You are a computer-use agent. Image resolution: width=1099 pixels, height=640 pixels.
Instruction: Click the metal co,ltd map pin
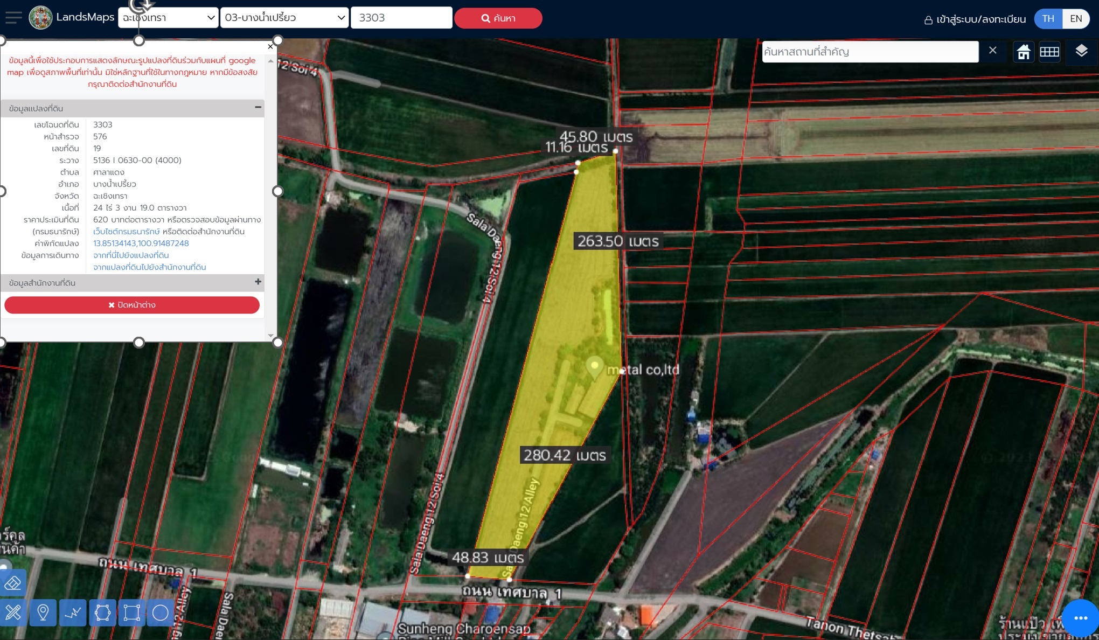(x=594, y=368)
